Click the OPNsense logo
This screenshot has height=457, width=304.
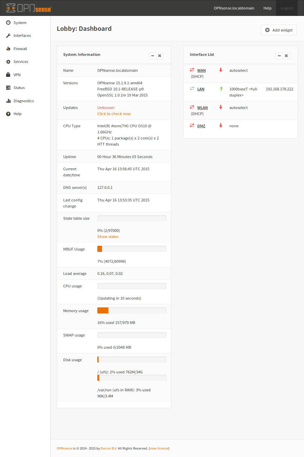[29, 8]
